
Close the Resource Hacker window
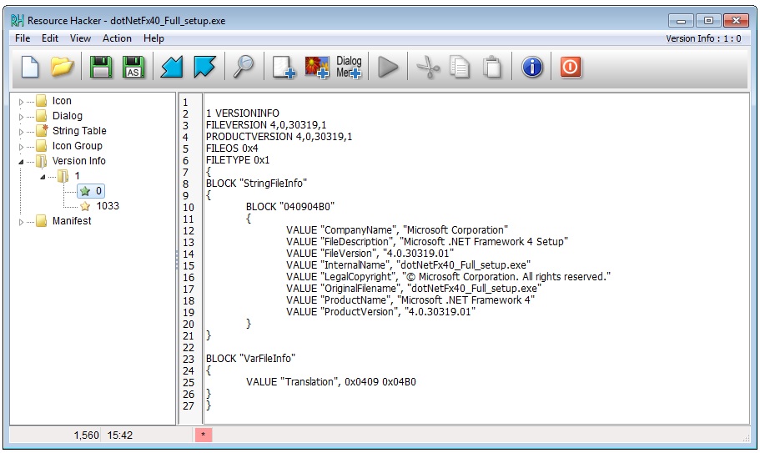736,20
